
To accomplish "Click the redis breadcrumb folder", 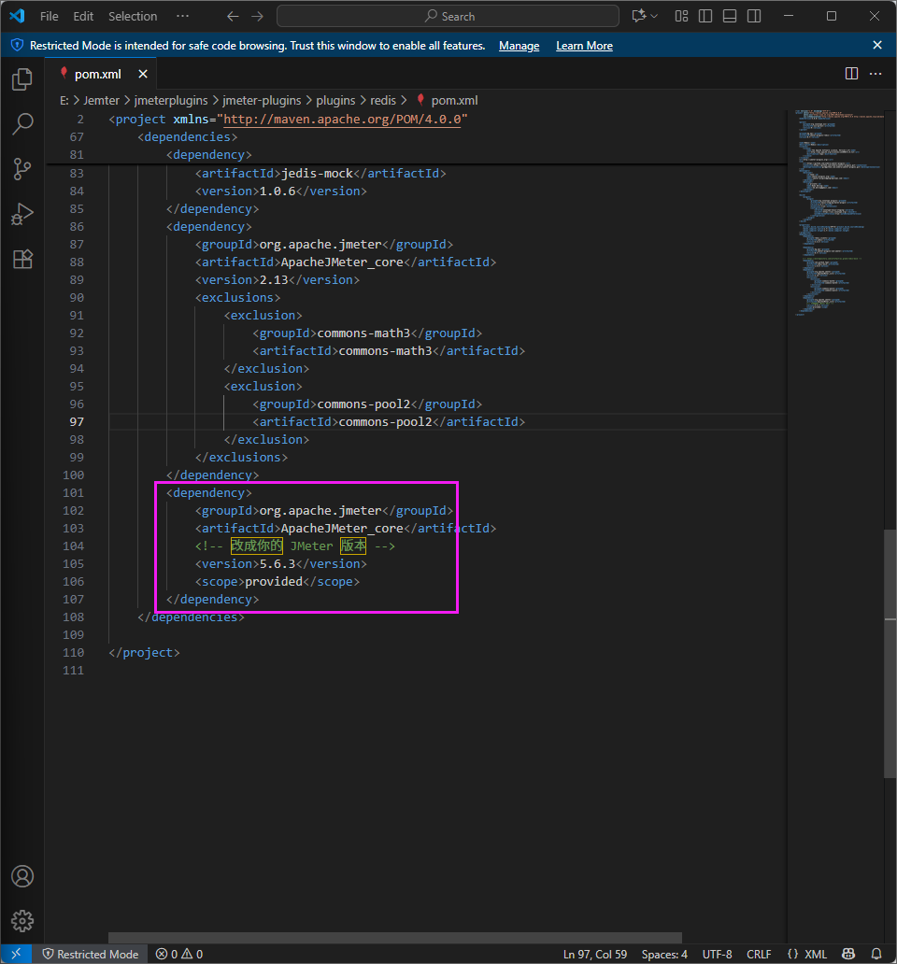I will click(x=383, y=100).
